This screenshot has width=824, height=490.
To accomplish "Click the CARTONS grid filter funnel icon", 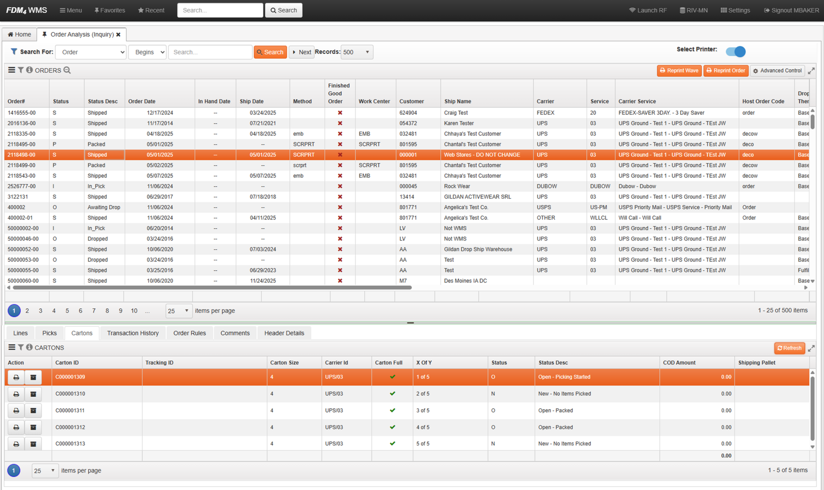I will [x=21, y=347].
